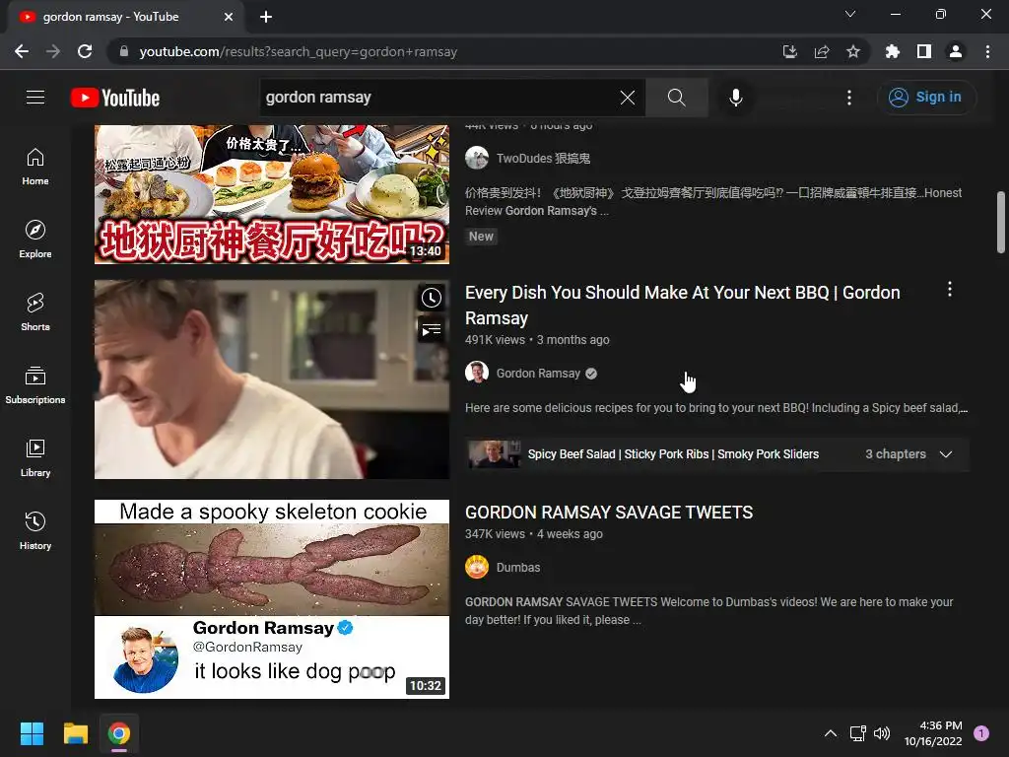Open Home in the sidebar

[35, 167]
